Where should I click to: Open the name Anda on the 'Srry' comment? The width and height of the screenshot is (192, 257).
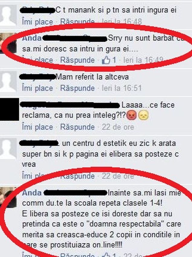[32, 38]
